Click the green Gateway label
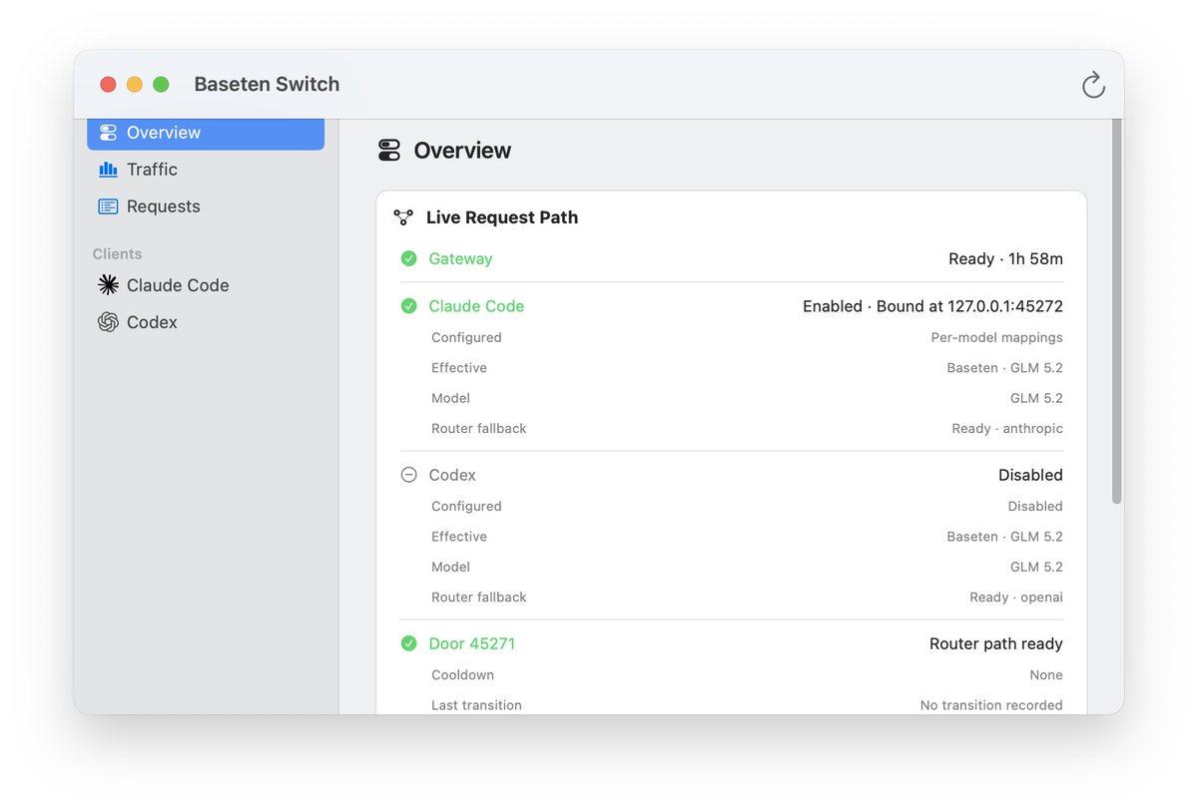1198x812 pixels. tap(460, 258)
